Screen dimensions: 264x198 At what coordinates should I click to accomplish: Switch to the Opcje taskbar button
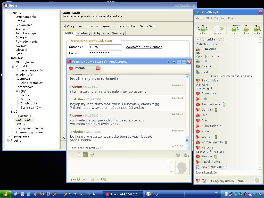point(164,194)
